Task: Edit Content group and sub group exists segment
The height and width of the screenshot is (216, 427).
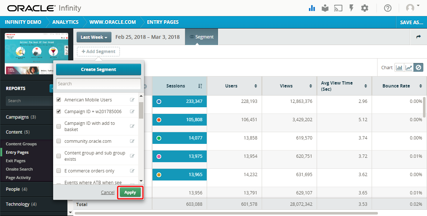Action: click(132, 156)
